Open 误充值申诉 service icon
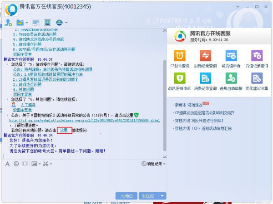 pyautogui.click(x=231, y=55)
